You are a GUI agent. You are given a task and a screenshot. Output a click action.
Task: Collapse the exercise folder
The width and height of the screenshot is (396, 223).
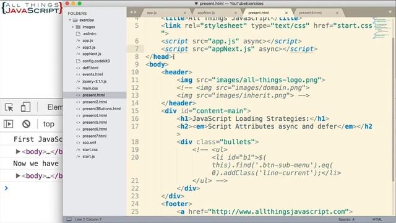[70, 20]
